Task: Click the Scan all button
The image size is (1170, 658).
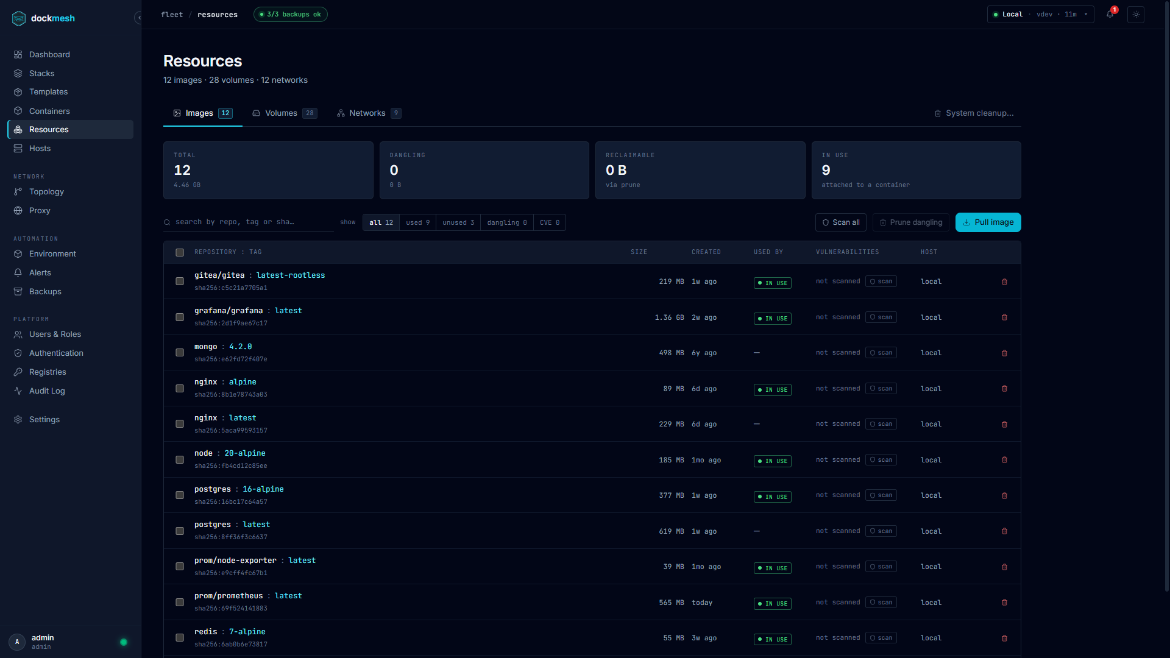Action: click(841, 222)
